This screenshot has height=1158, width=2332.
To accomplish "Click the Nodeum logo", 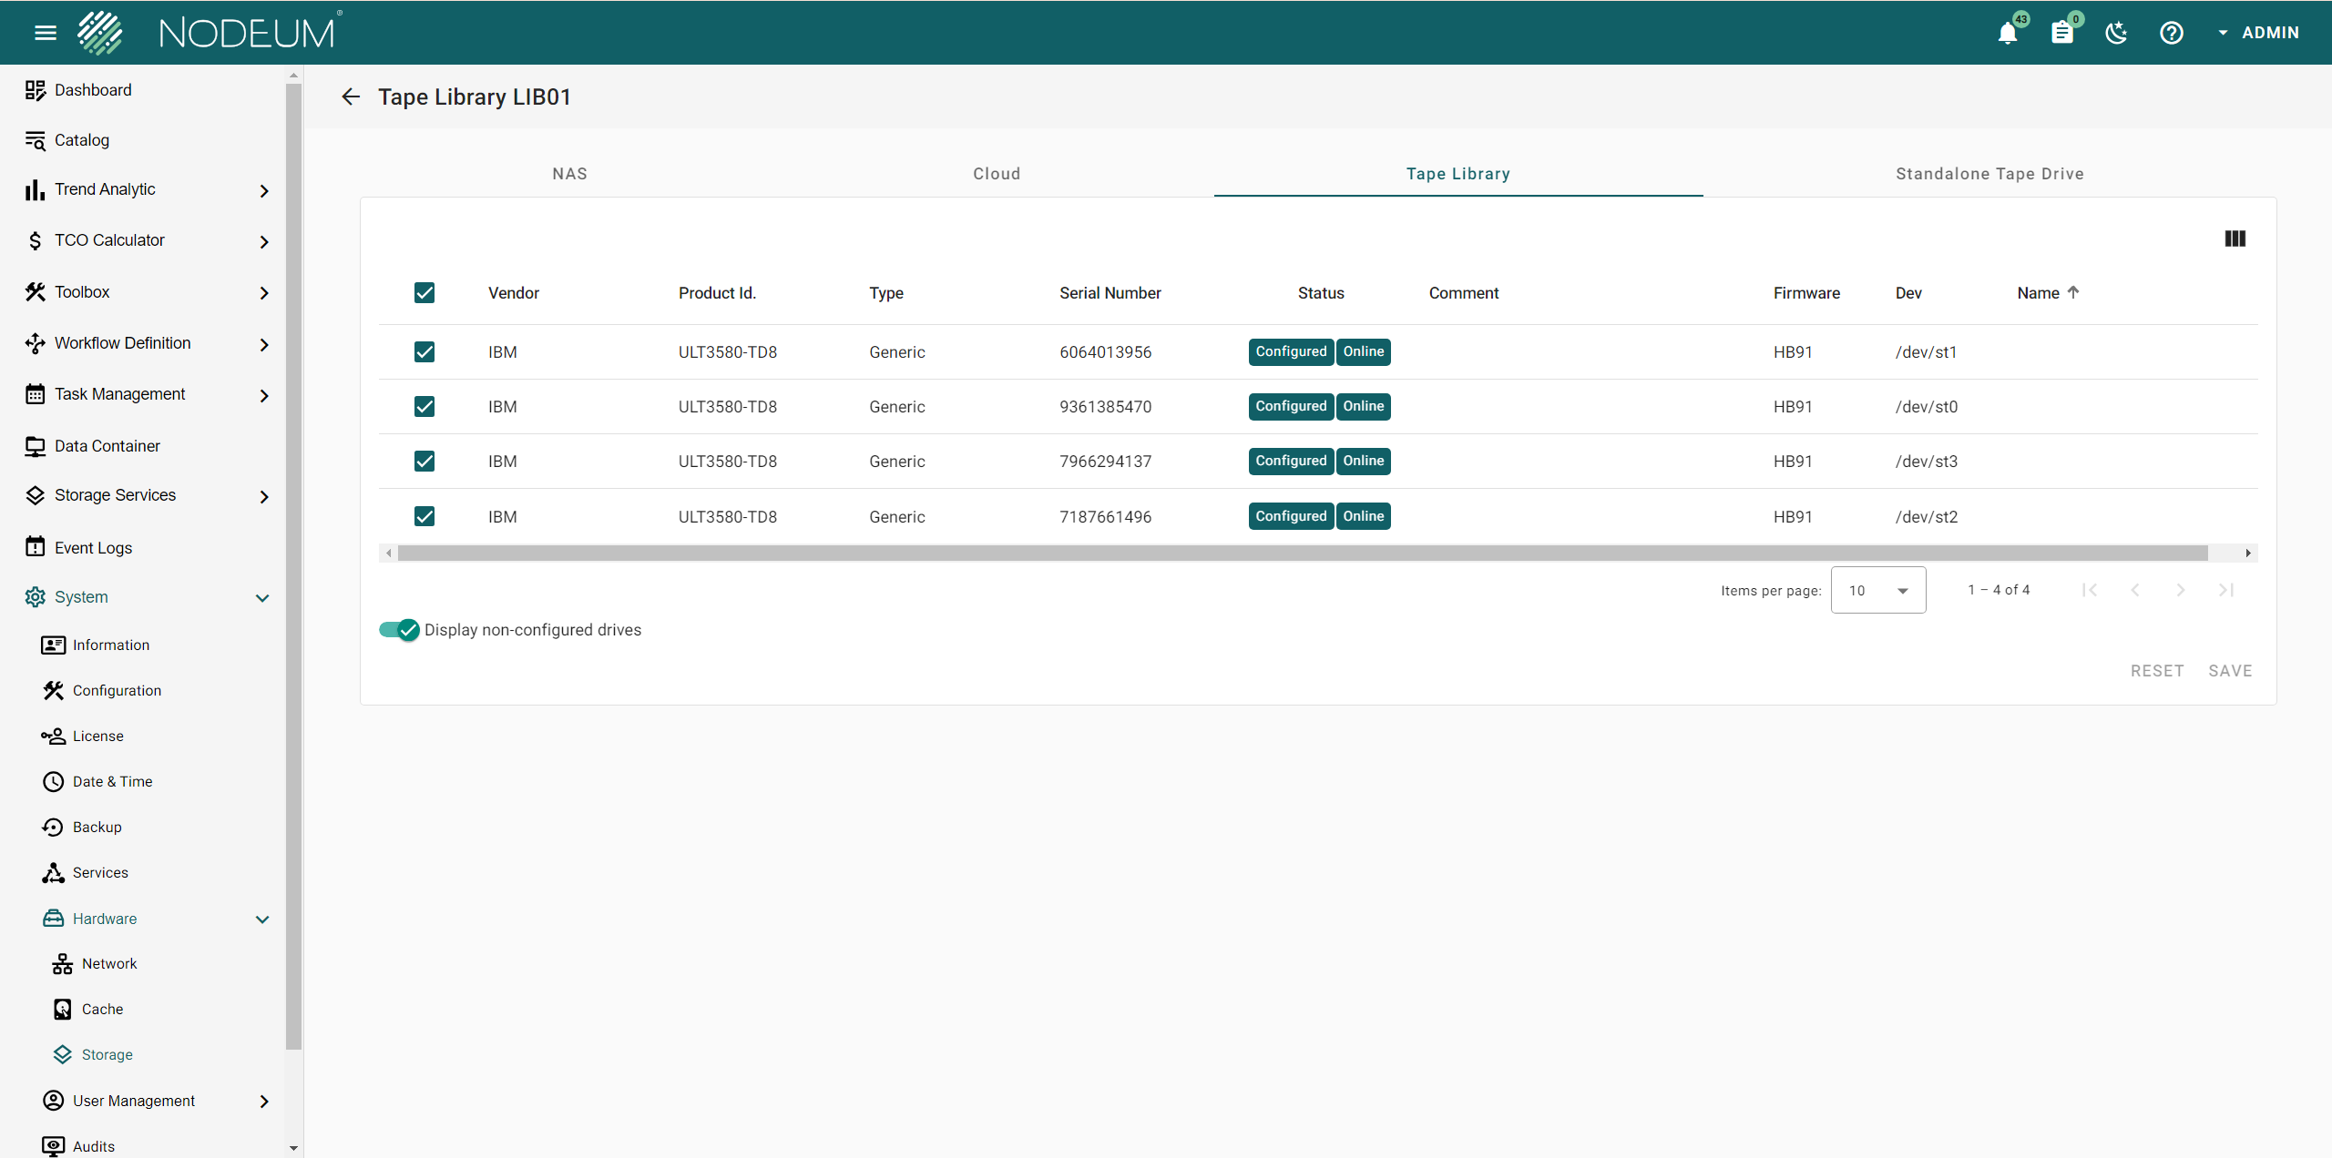I will 210,33.
